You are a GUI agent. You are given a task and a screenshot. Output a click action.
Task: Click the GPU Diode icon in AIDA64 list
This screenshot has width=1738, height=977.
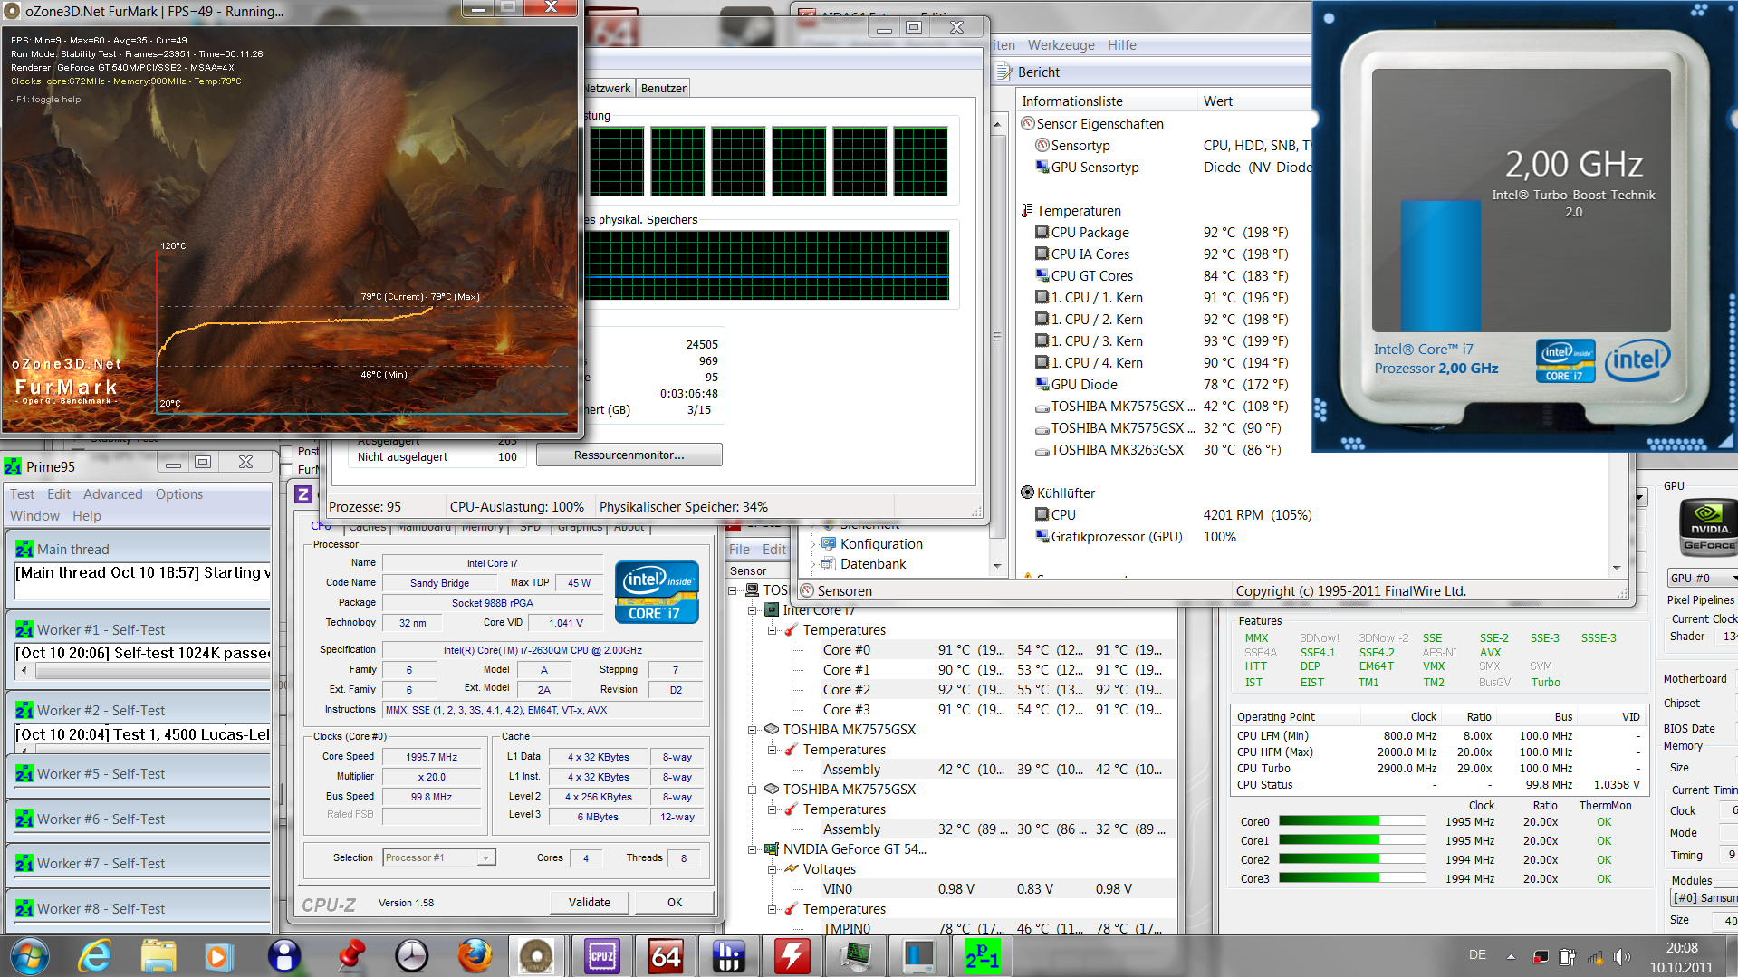tap(1042, 385)
